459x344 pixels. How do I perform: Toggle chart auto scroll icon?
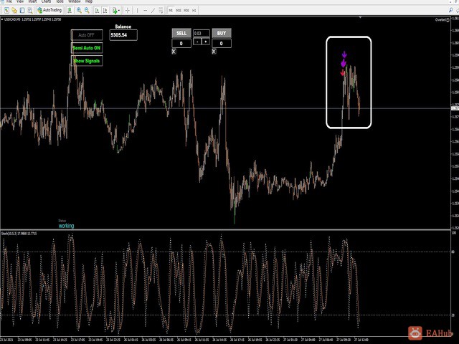click(x=98, y=11)
